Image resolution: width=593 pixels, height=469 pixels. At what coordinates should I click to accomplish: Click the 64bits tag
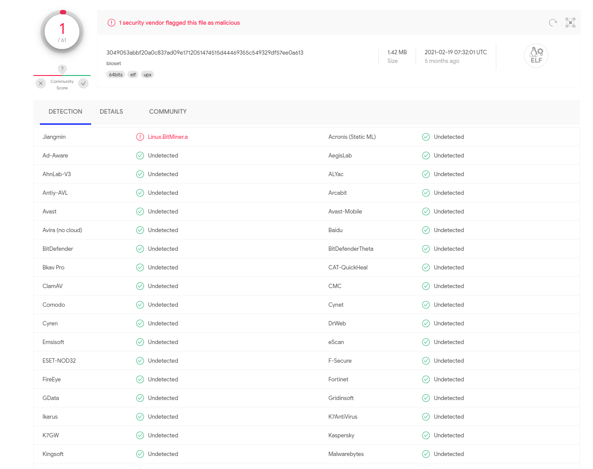click(116, 75)
